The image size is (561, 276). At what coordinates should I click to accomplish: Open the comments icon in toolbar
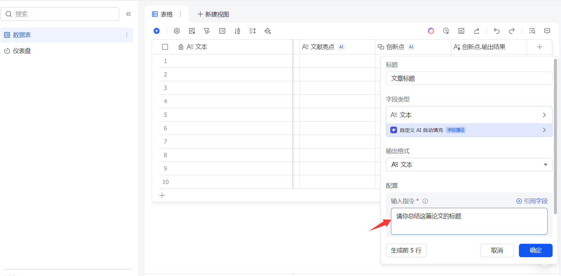547,31
